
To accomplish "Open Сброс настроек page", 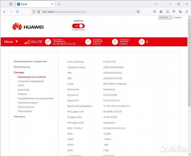I will 26,107.
